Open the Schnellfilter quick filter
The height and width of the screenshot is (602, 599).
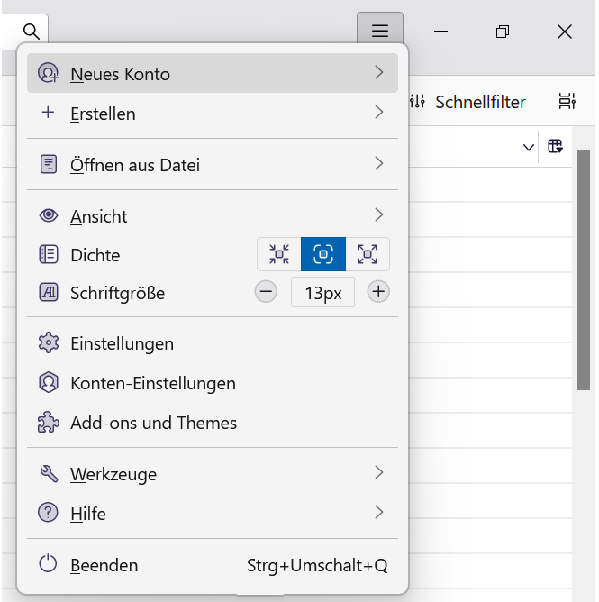(x=468, y=102)
